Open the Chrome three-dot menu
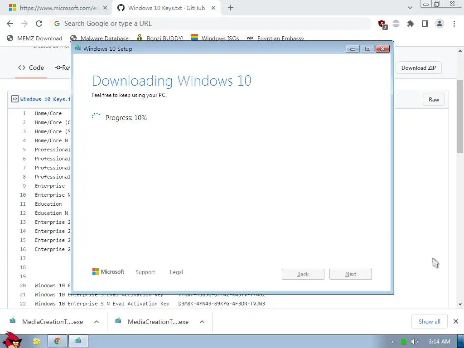The width and height of the screenshot is (464, 348). [x=454, y=24]
